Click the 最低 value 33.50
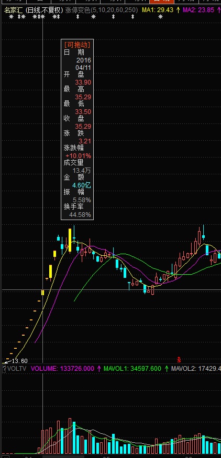This screenshot has width=221, height=458. 83,112
